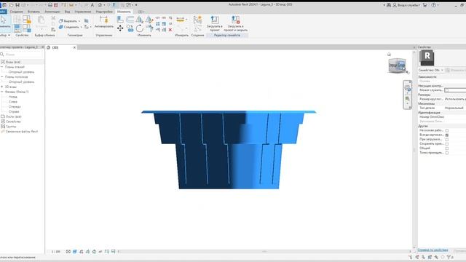Open the 'Соединить' dropdown arrow
This screenshot has width=466, height=262.
coord(81,27)
